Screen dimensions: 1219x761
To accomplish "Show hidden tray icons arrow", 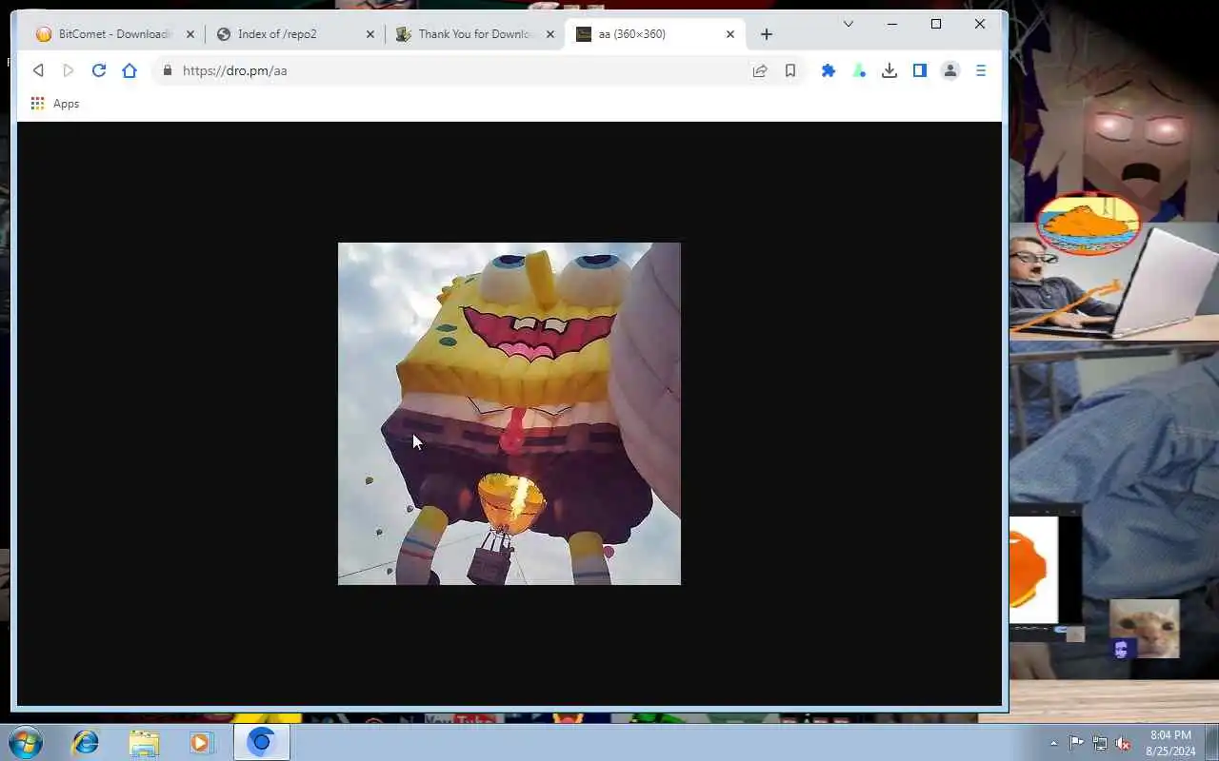I will 1053,743.
